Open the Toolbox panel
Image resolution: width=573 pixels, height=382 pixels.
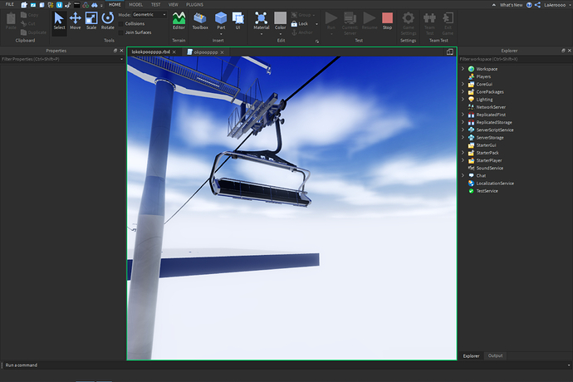point(200,22)
